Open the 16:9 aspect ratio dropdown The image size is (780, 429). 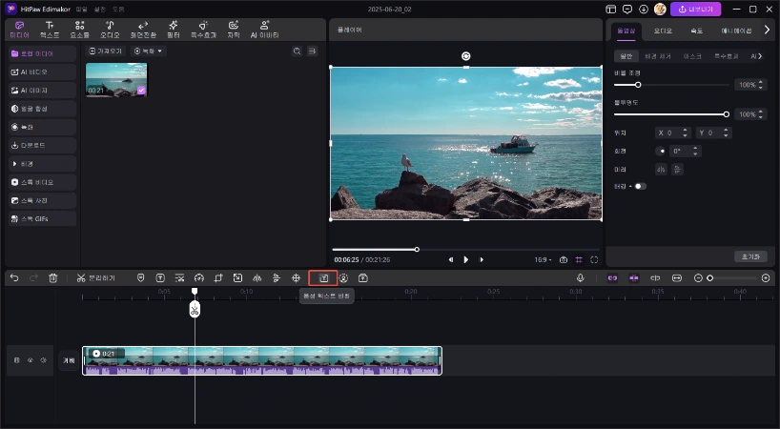[543, 259]
